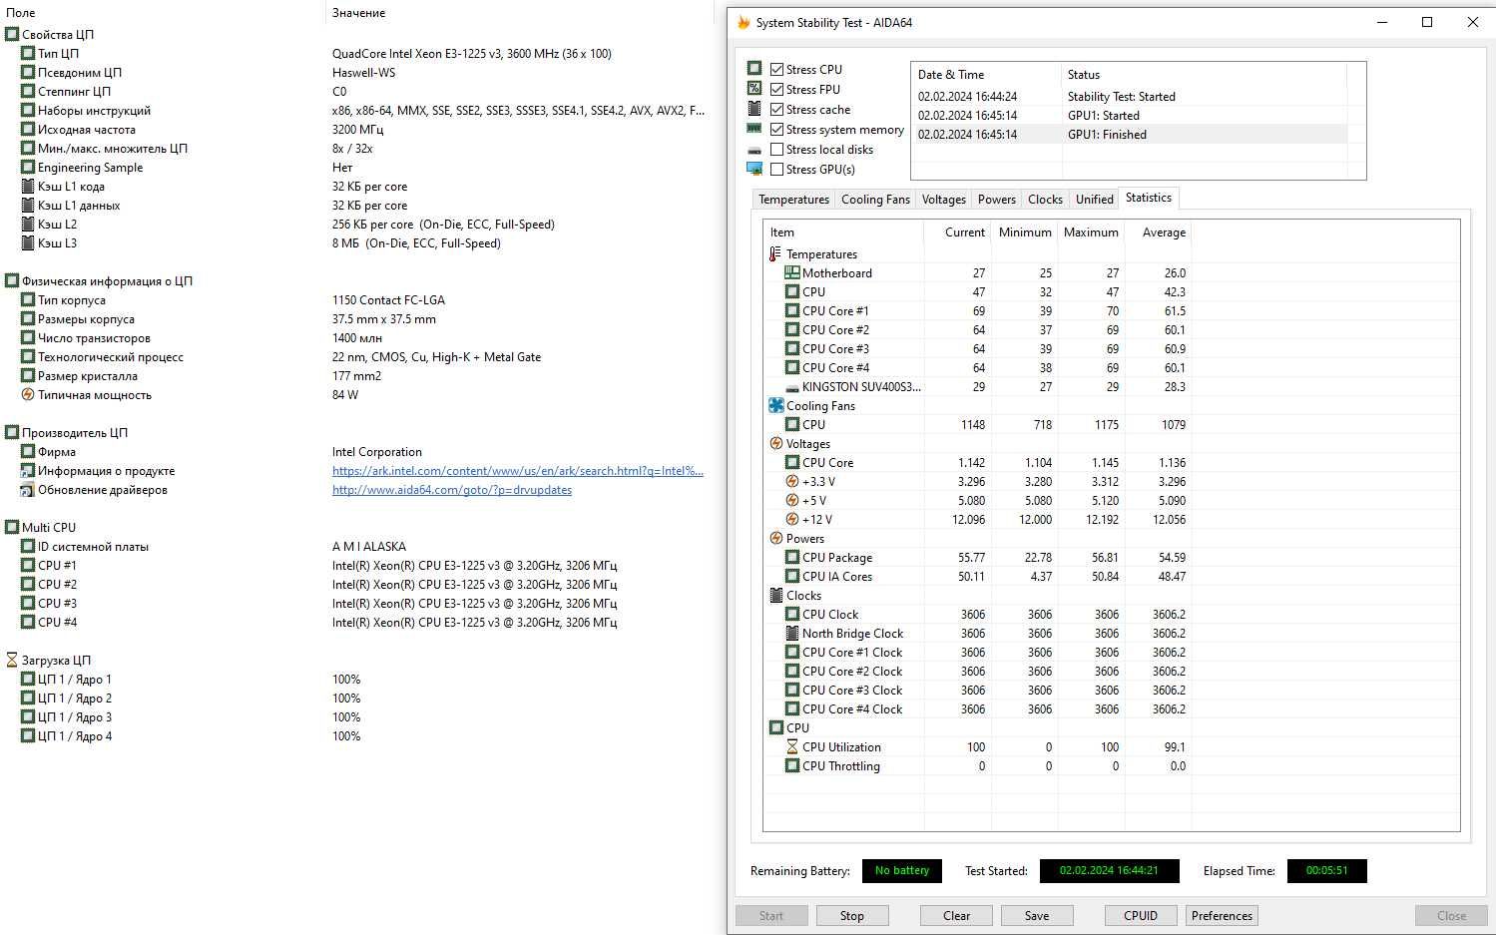Click the Stress local disks drive icon
This screenshot has width=1496, height=935.
[754, 150]
